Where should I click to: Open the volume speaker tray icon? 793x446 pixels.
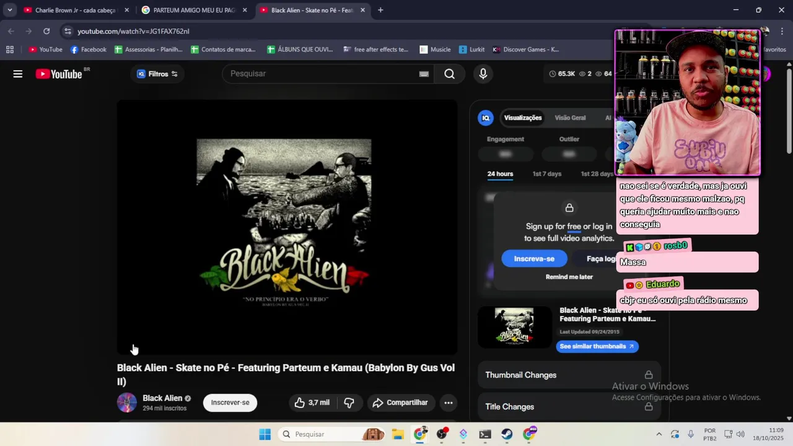(x=740, y=434)
